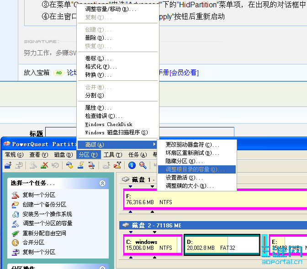Click the green wheelbarrow icon for 重新分配自由空间
The height and width of the screenshot is (269, 307).
16,233
